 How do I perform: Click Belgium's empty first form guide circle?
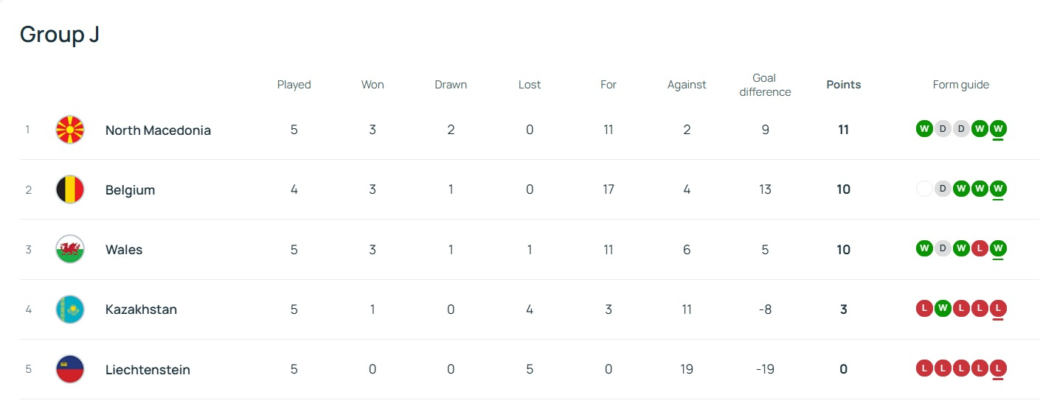(x=923, y=189)
